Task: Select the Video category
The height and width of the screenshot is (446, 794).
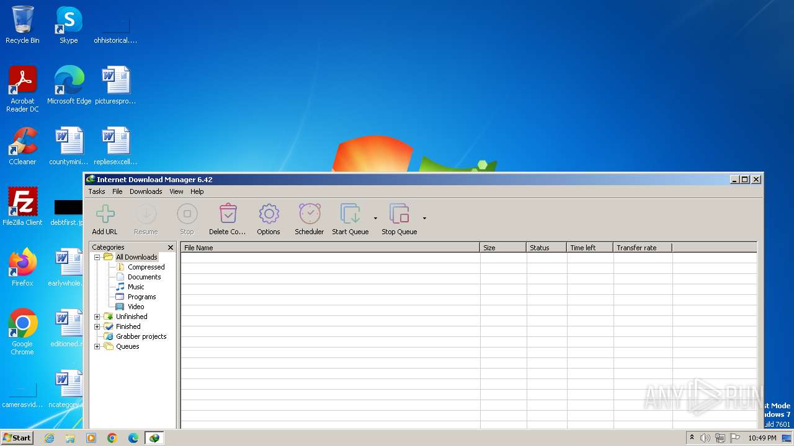Action: pyautogui.click(x=136, y=307)
